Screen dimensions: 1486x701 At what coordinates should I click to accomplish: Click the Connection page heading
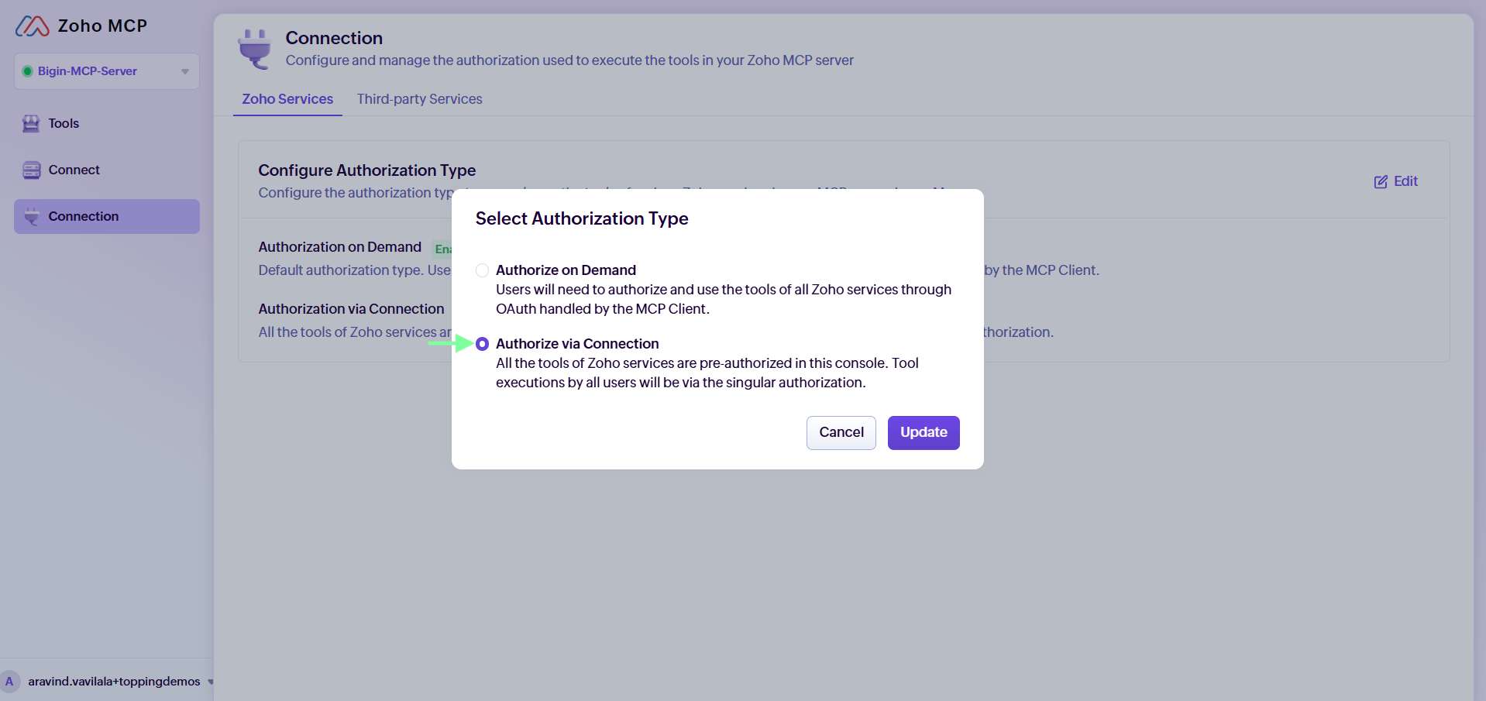pyautogui.click(x=334, y=38)
